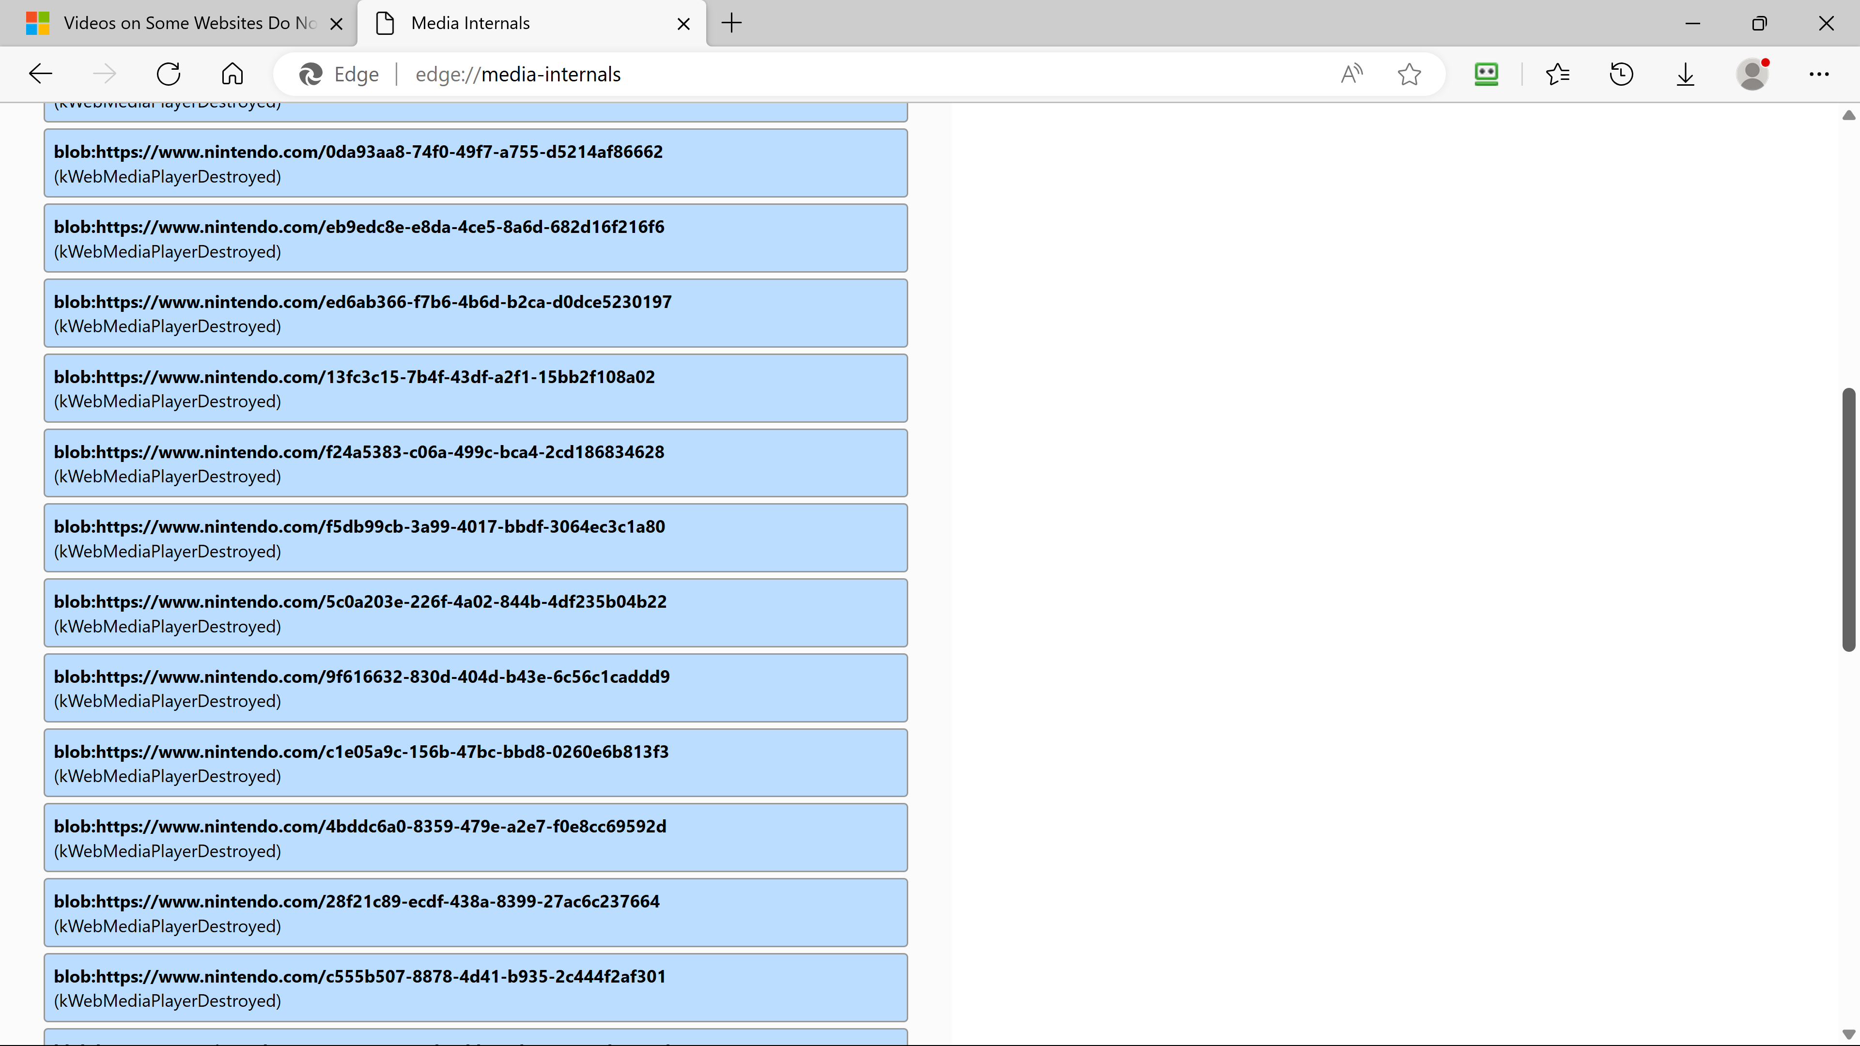The image size is (1860, 1046).
Task: Select player entry 4bddc6a0-8359-479e-a2e7-f0e8cc69592d
Action: (475, 837)
